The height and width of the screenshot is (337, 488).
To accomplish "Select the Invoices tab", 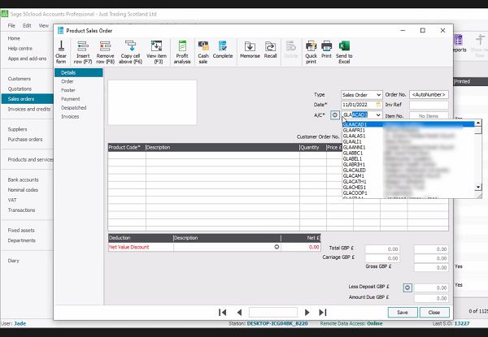I will [x=70, y=116].
